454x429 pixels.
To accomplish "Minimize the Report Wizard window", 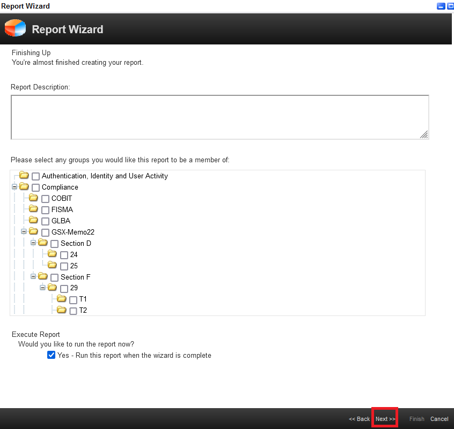I will (x=441, y=6).
